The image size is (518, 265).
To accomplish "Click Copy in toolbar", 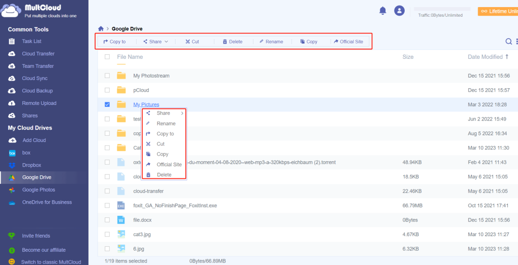I will tap(309, 42).
